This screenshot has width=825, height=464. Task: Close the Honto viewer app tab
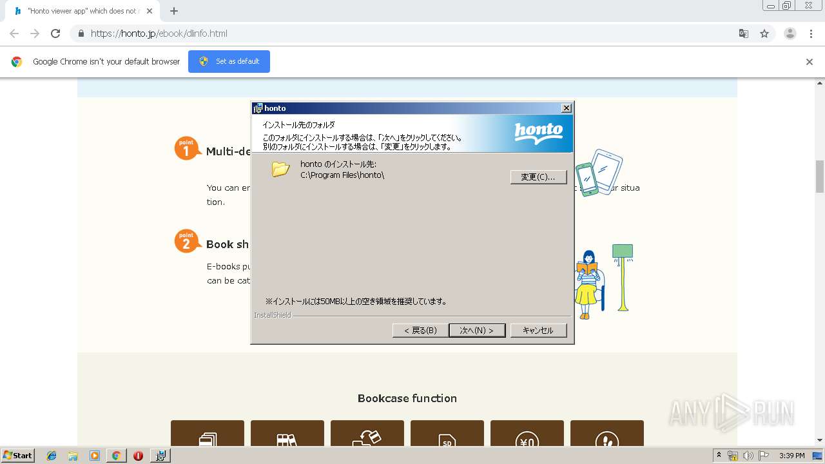[150, 11]
